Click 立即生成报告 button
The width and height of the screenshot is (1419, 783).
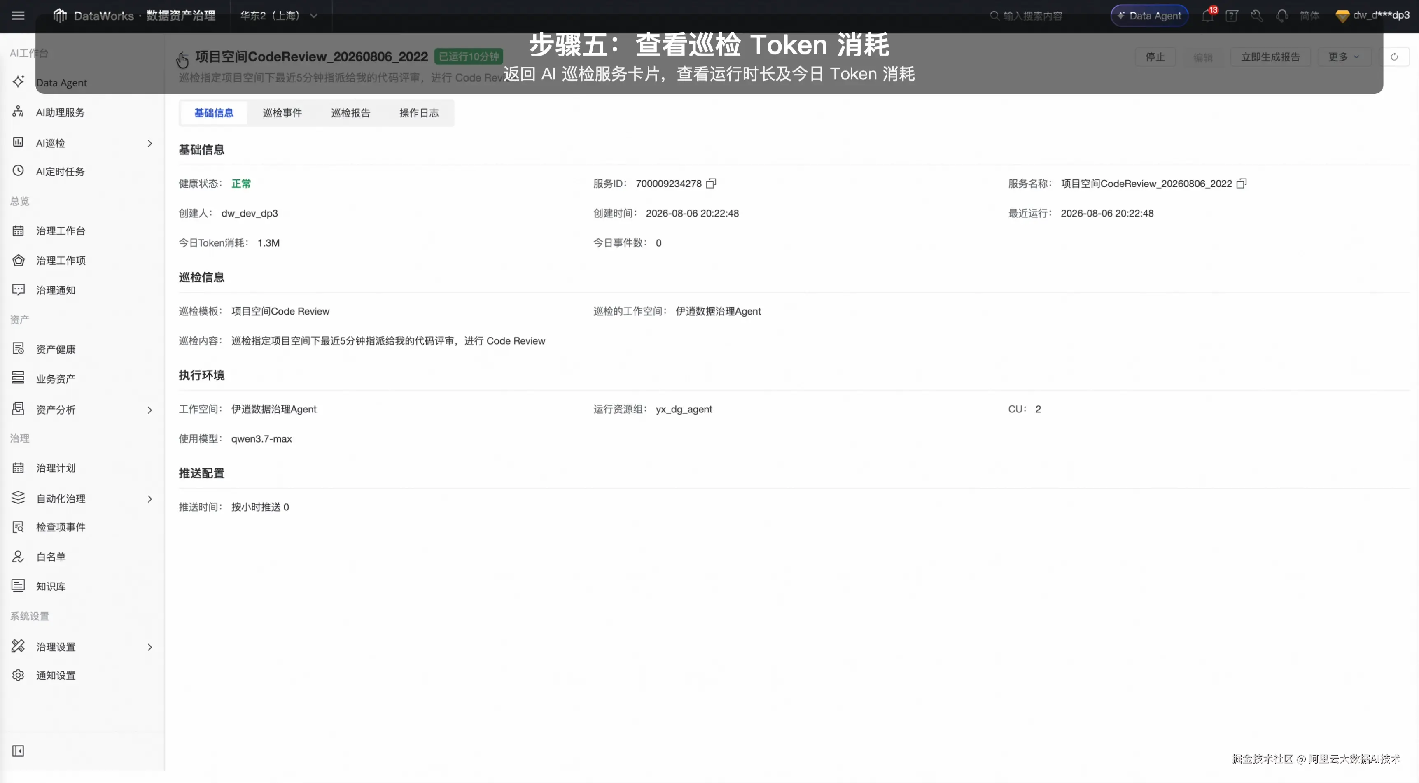1270,57
